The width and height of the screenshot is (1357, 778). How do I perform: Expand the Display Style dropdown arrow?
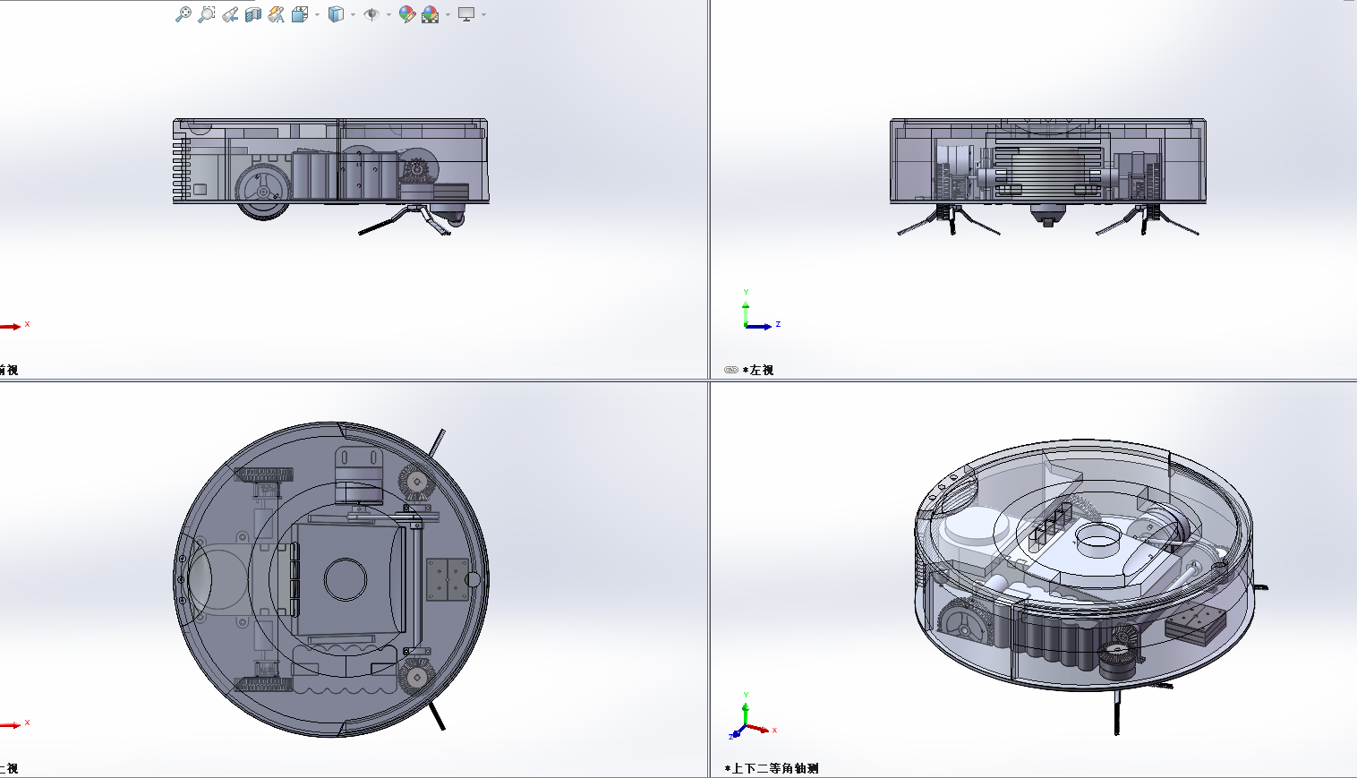[x=353, y=14]
